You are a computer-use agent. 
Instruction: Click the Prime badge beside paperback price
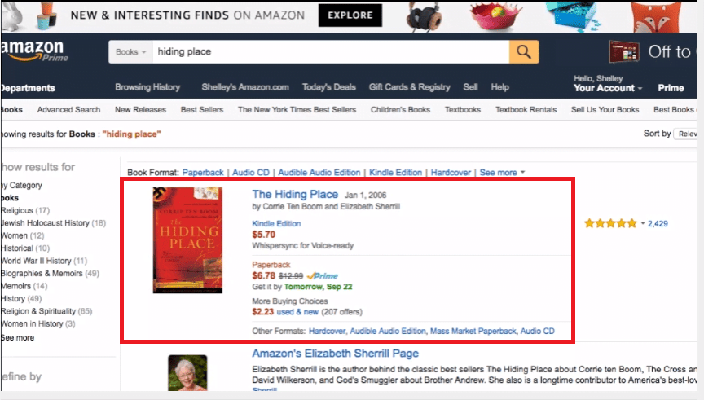322,276
